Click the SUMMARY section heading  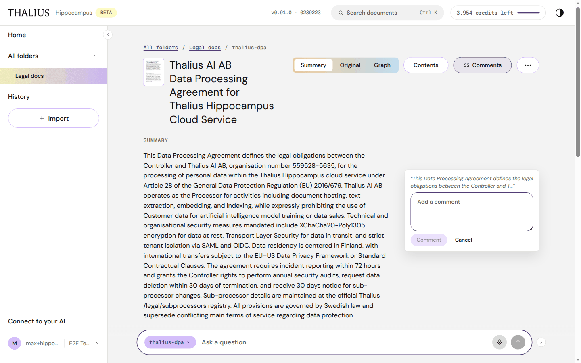pos(156,140)
